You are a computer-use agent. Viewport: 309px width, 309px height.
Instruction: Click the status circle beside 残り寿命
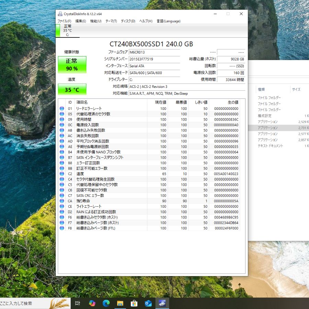point(62,201)
